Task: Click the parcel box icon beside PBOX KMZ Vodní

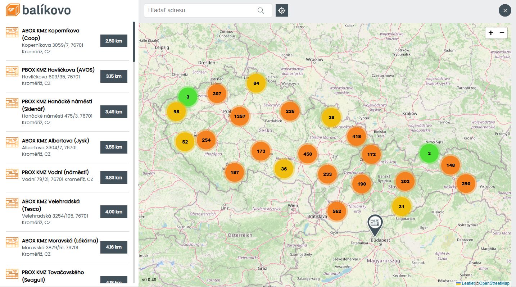Action: (x=12, y=174)
